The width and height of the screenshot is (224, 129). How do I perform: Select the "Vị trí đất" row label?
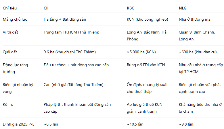[x=10, y=32]
